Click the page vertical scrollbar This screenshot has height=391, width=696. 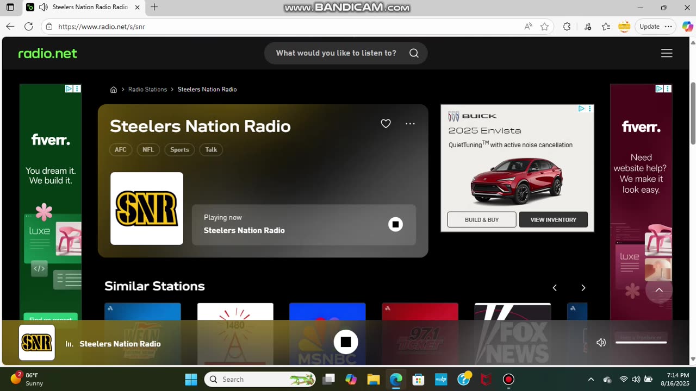693,114
